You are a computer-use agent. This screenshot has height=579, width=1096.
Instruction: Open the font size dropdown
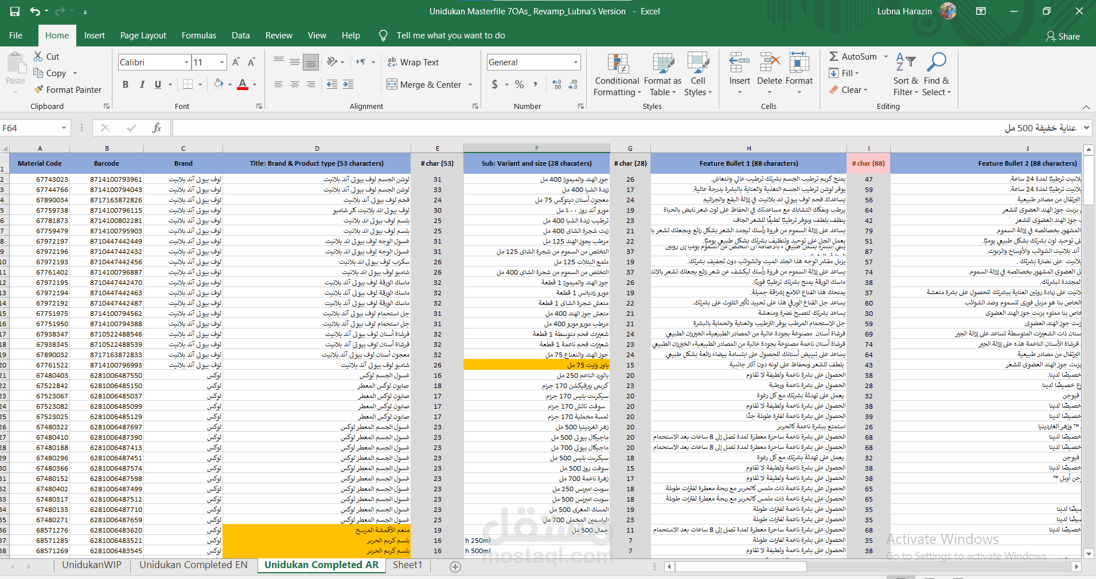(x=222, y=62)
